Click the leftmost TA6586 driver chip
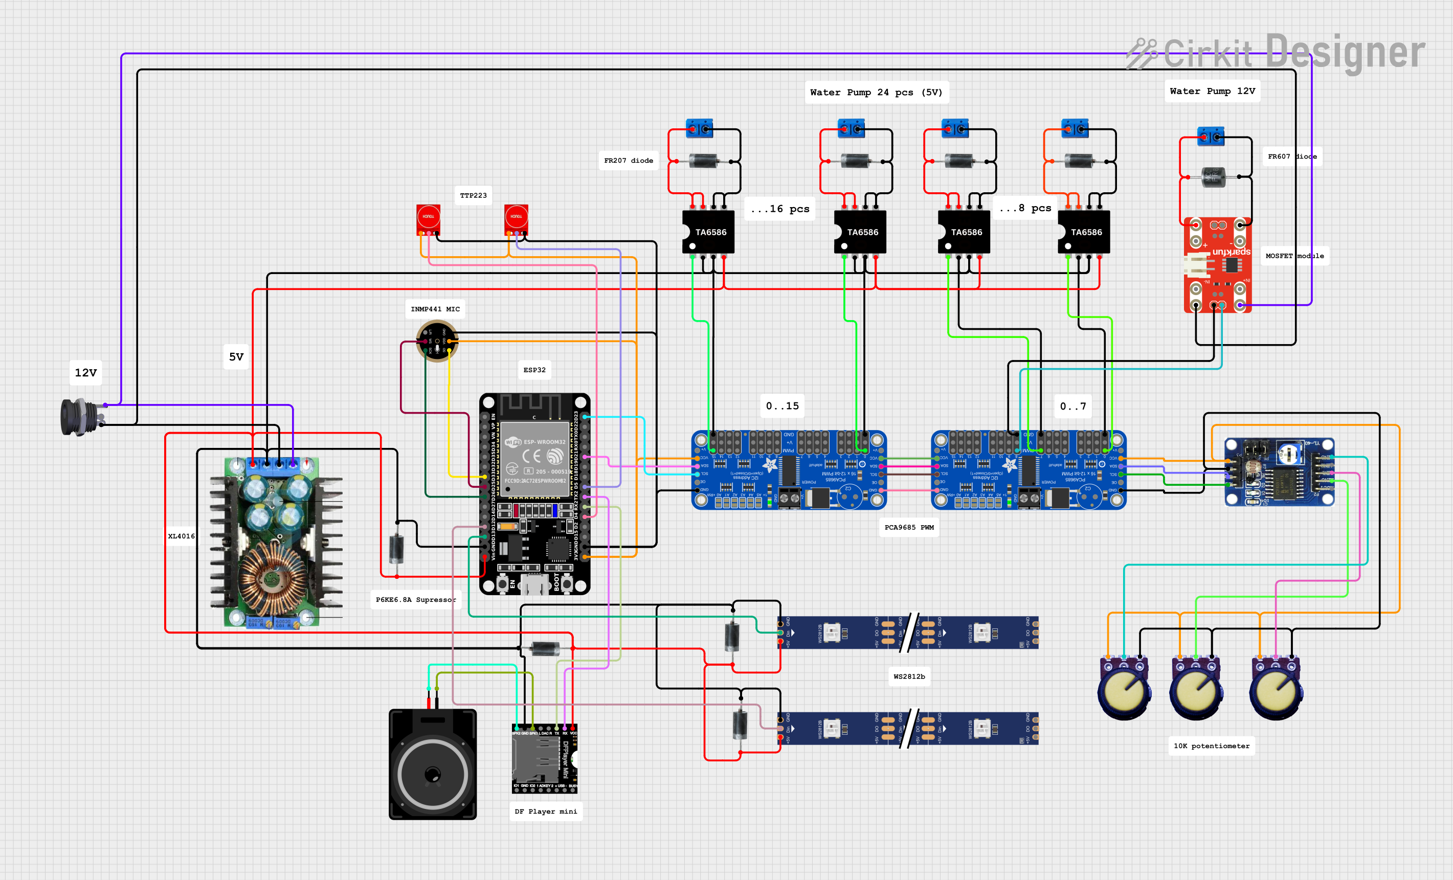 click(708, 232)
